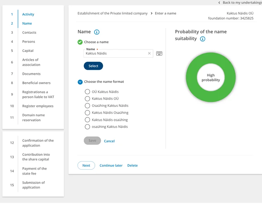Open the virtual keyboard icon

pos(159,53)
